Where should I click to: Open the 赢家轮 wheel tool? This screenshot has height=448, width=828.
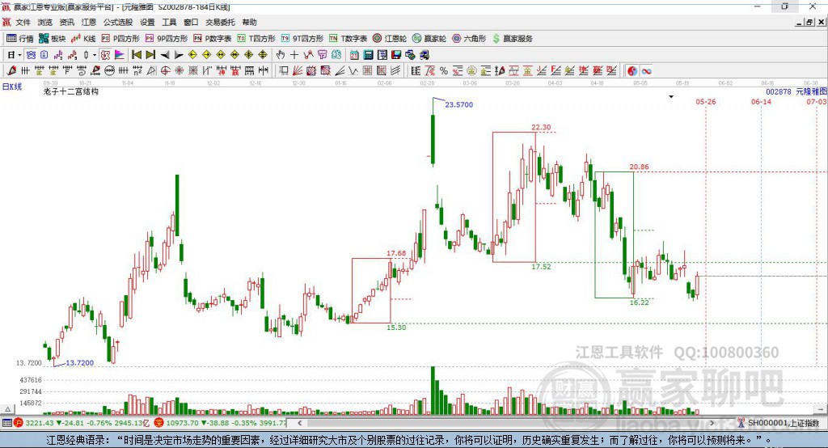click(x=429, y=39)
